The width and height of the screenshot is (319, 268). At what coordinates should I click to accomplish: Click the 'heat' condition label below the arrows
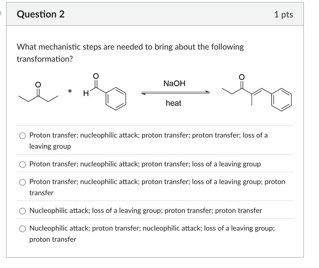[173, 103]
